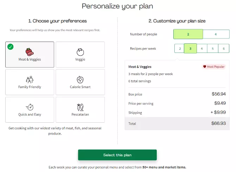Click the Family Friendly card label

(30, 87)
